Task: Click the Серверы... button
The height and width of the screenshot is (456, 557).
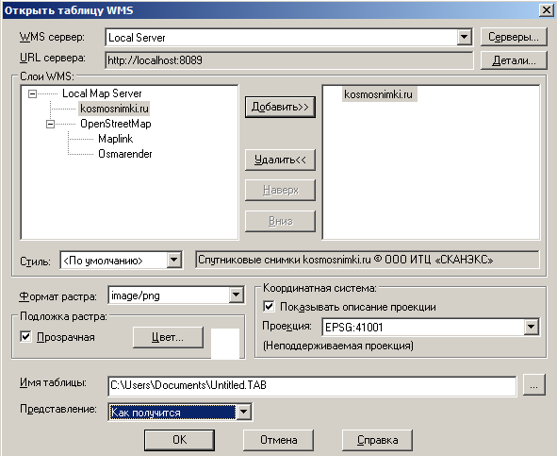Action: pyautogui.click(x=514, y=37)
